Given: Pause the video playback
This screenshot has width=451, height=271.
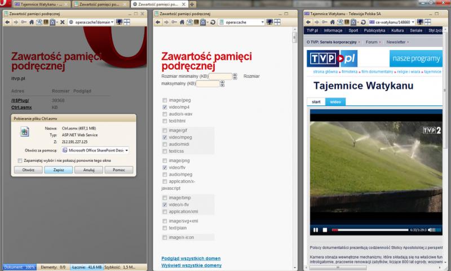Looking at the screenshot, I should coord(316,230).
